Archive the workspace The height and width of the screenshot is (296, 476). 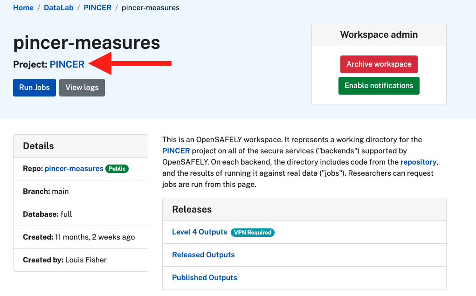(379, 64)
